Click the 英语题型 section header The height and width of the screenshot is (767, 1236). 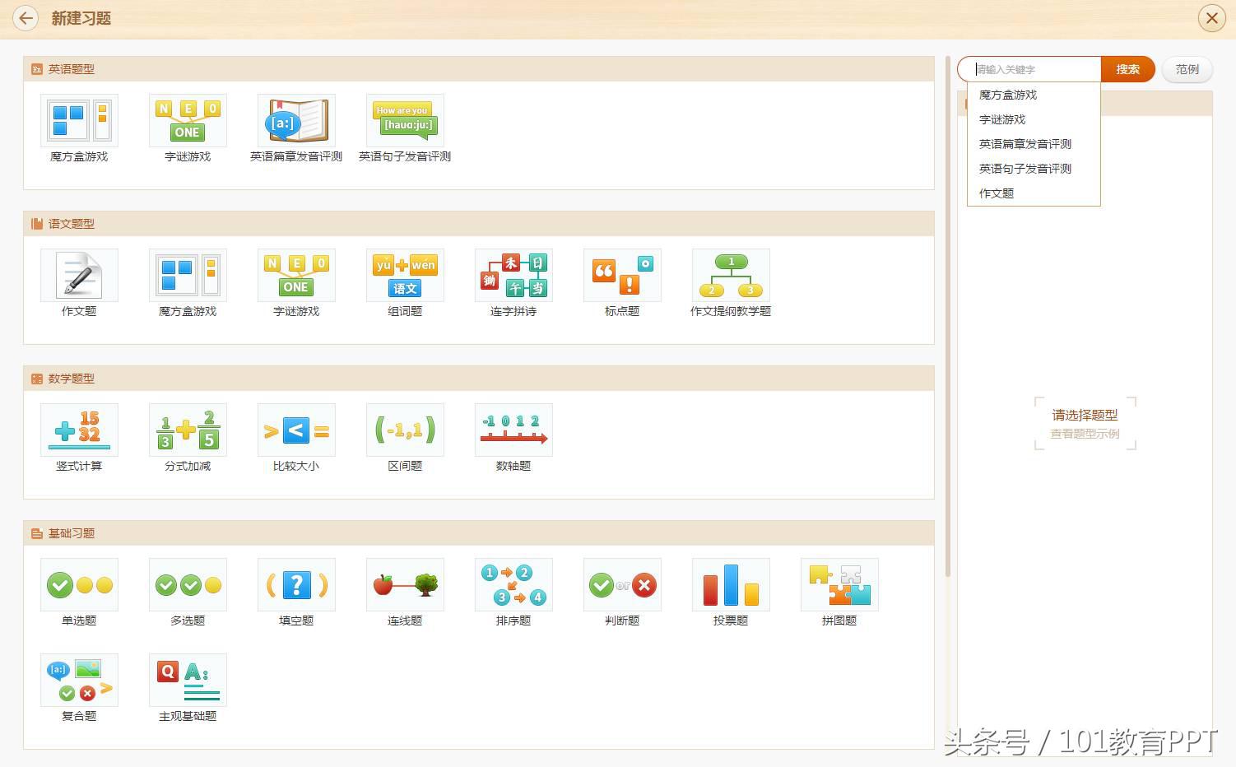coord(479,69)
